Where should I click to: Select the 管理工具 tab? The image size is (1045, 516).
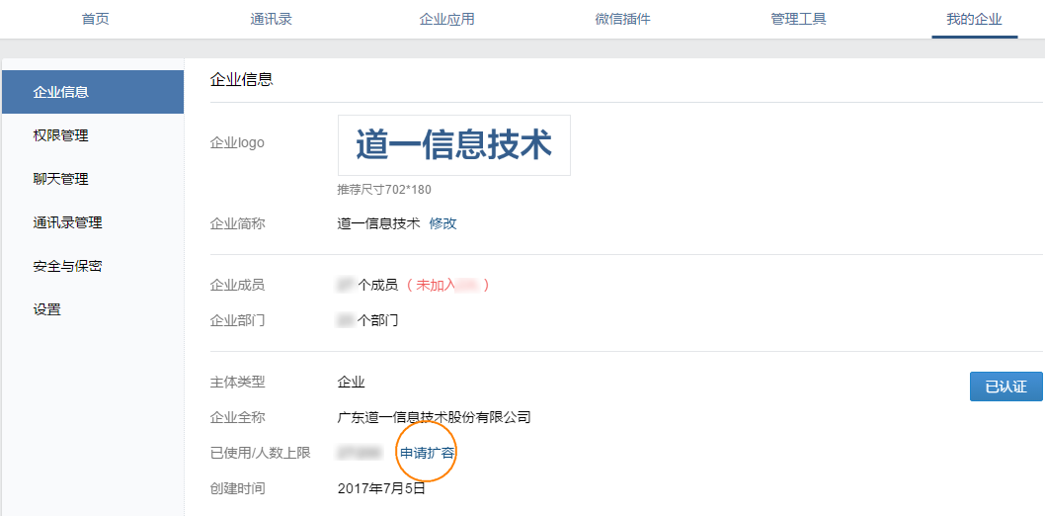pos(798,19)
